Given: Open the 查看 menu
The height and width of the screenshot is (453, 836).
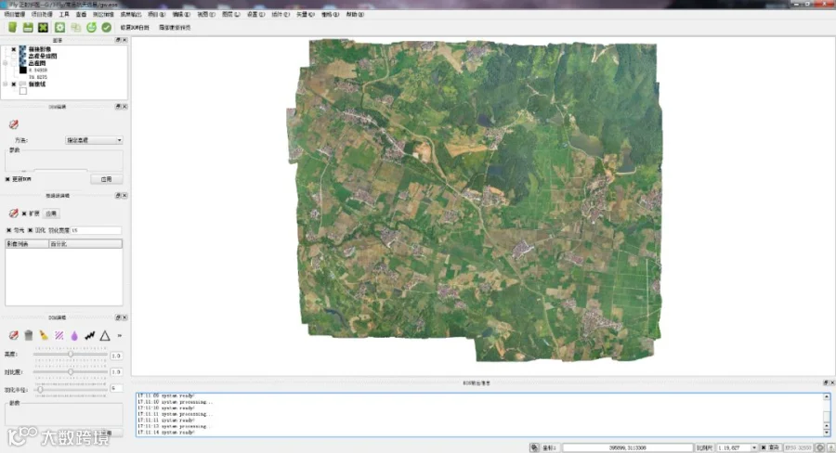Looking at the screenshot, I should click(81, 15).
